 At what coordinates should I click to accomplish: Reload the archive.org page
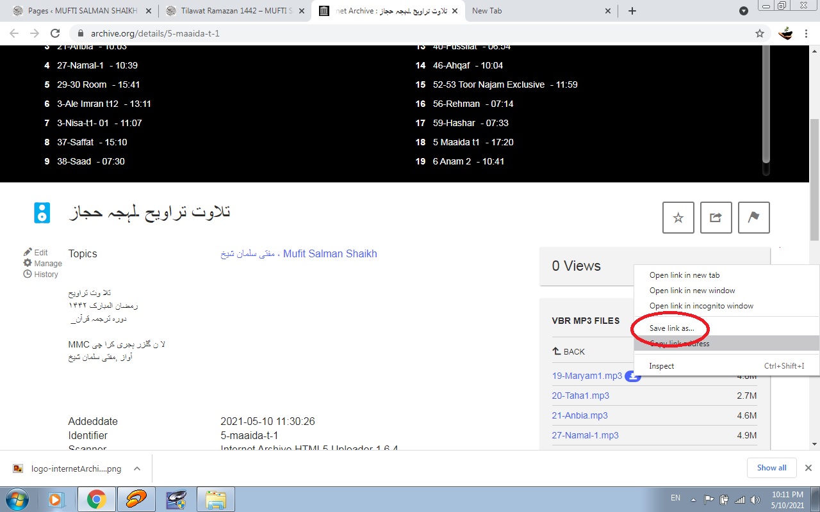pyautogui.click(x=55, y=33)
